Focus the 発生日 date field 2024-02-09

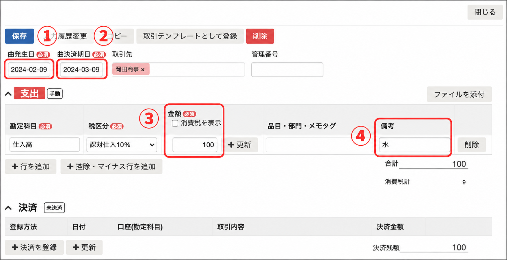pyautogui.click(x=29, y=69)
